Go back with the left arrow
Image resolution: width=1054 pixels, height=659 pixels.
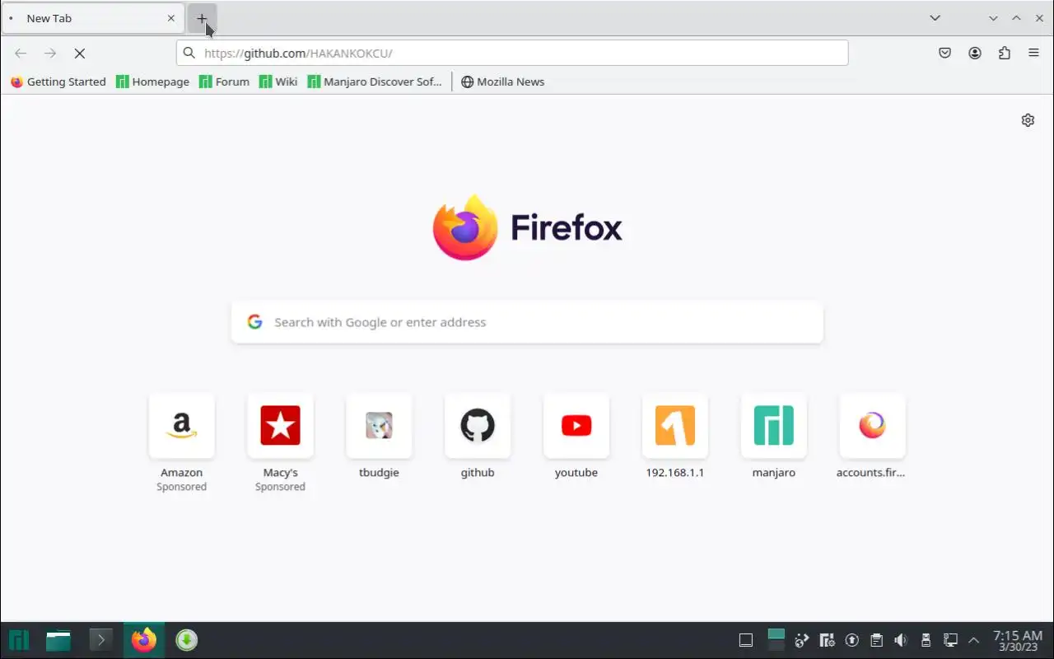(x=21, y=53)
